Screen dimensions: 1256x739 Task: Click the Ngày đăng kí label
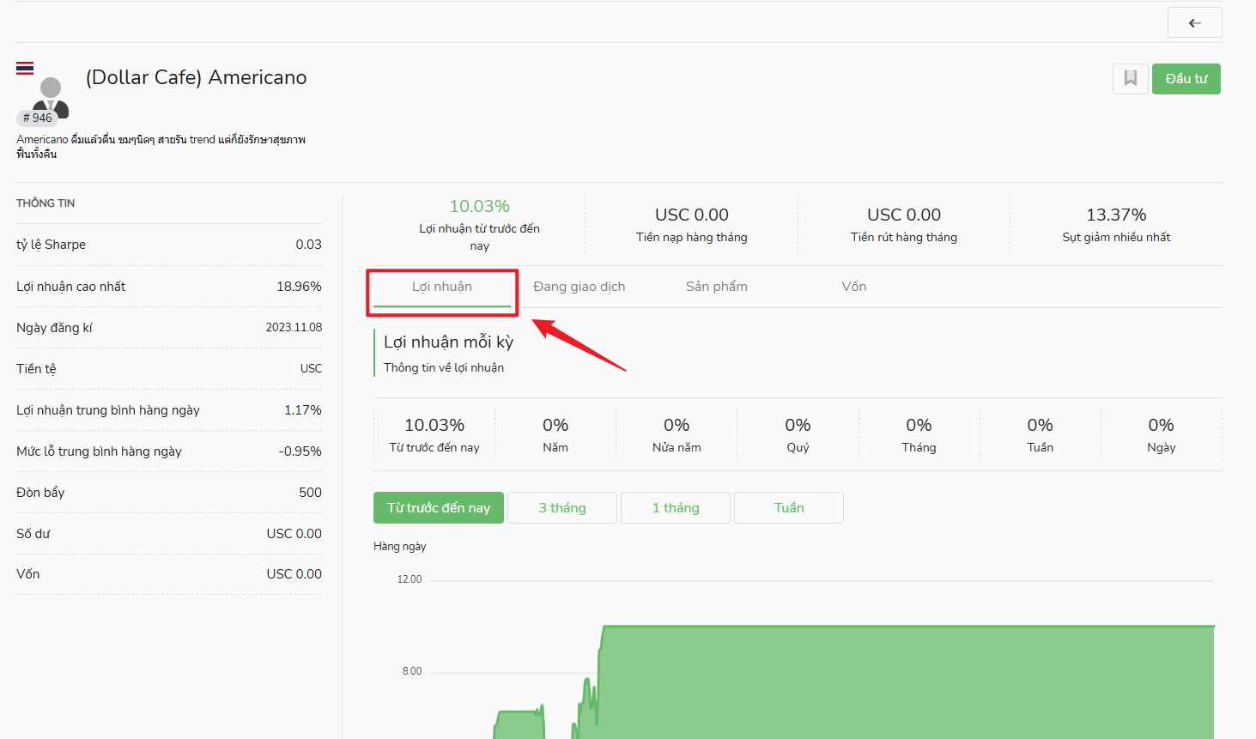pyautogui.click(x=54, y=328)
